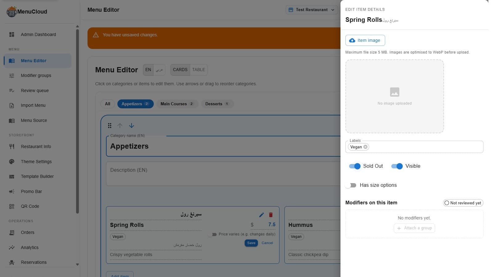This screenshot has width=493, height=277.
Task: Move Appetizers category down with arrow
Action: 132,126
